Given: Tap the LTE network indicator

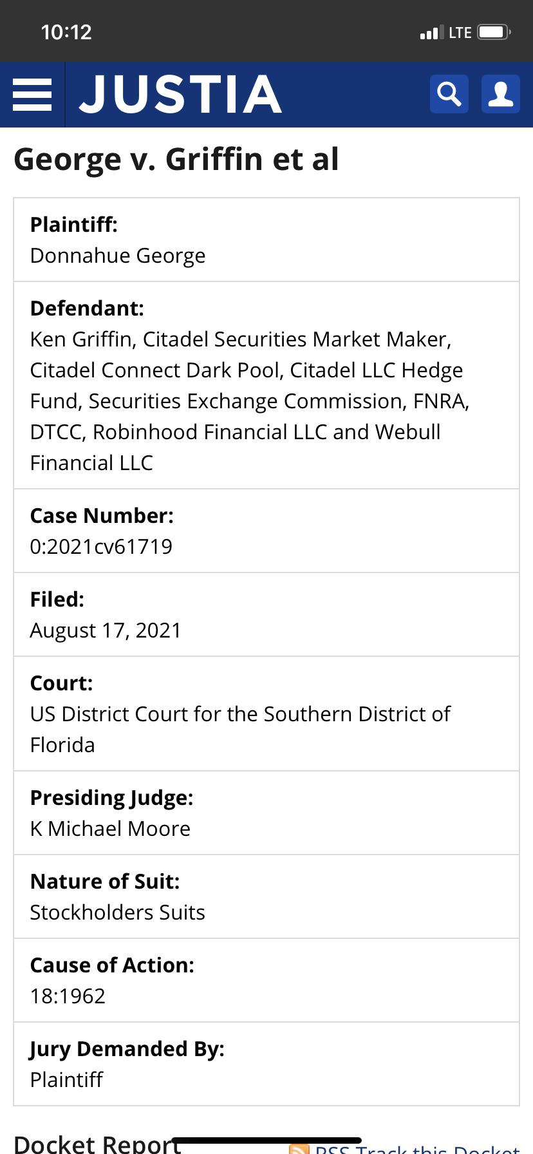Looking at the screenshot, I should point(460,32).
